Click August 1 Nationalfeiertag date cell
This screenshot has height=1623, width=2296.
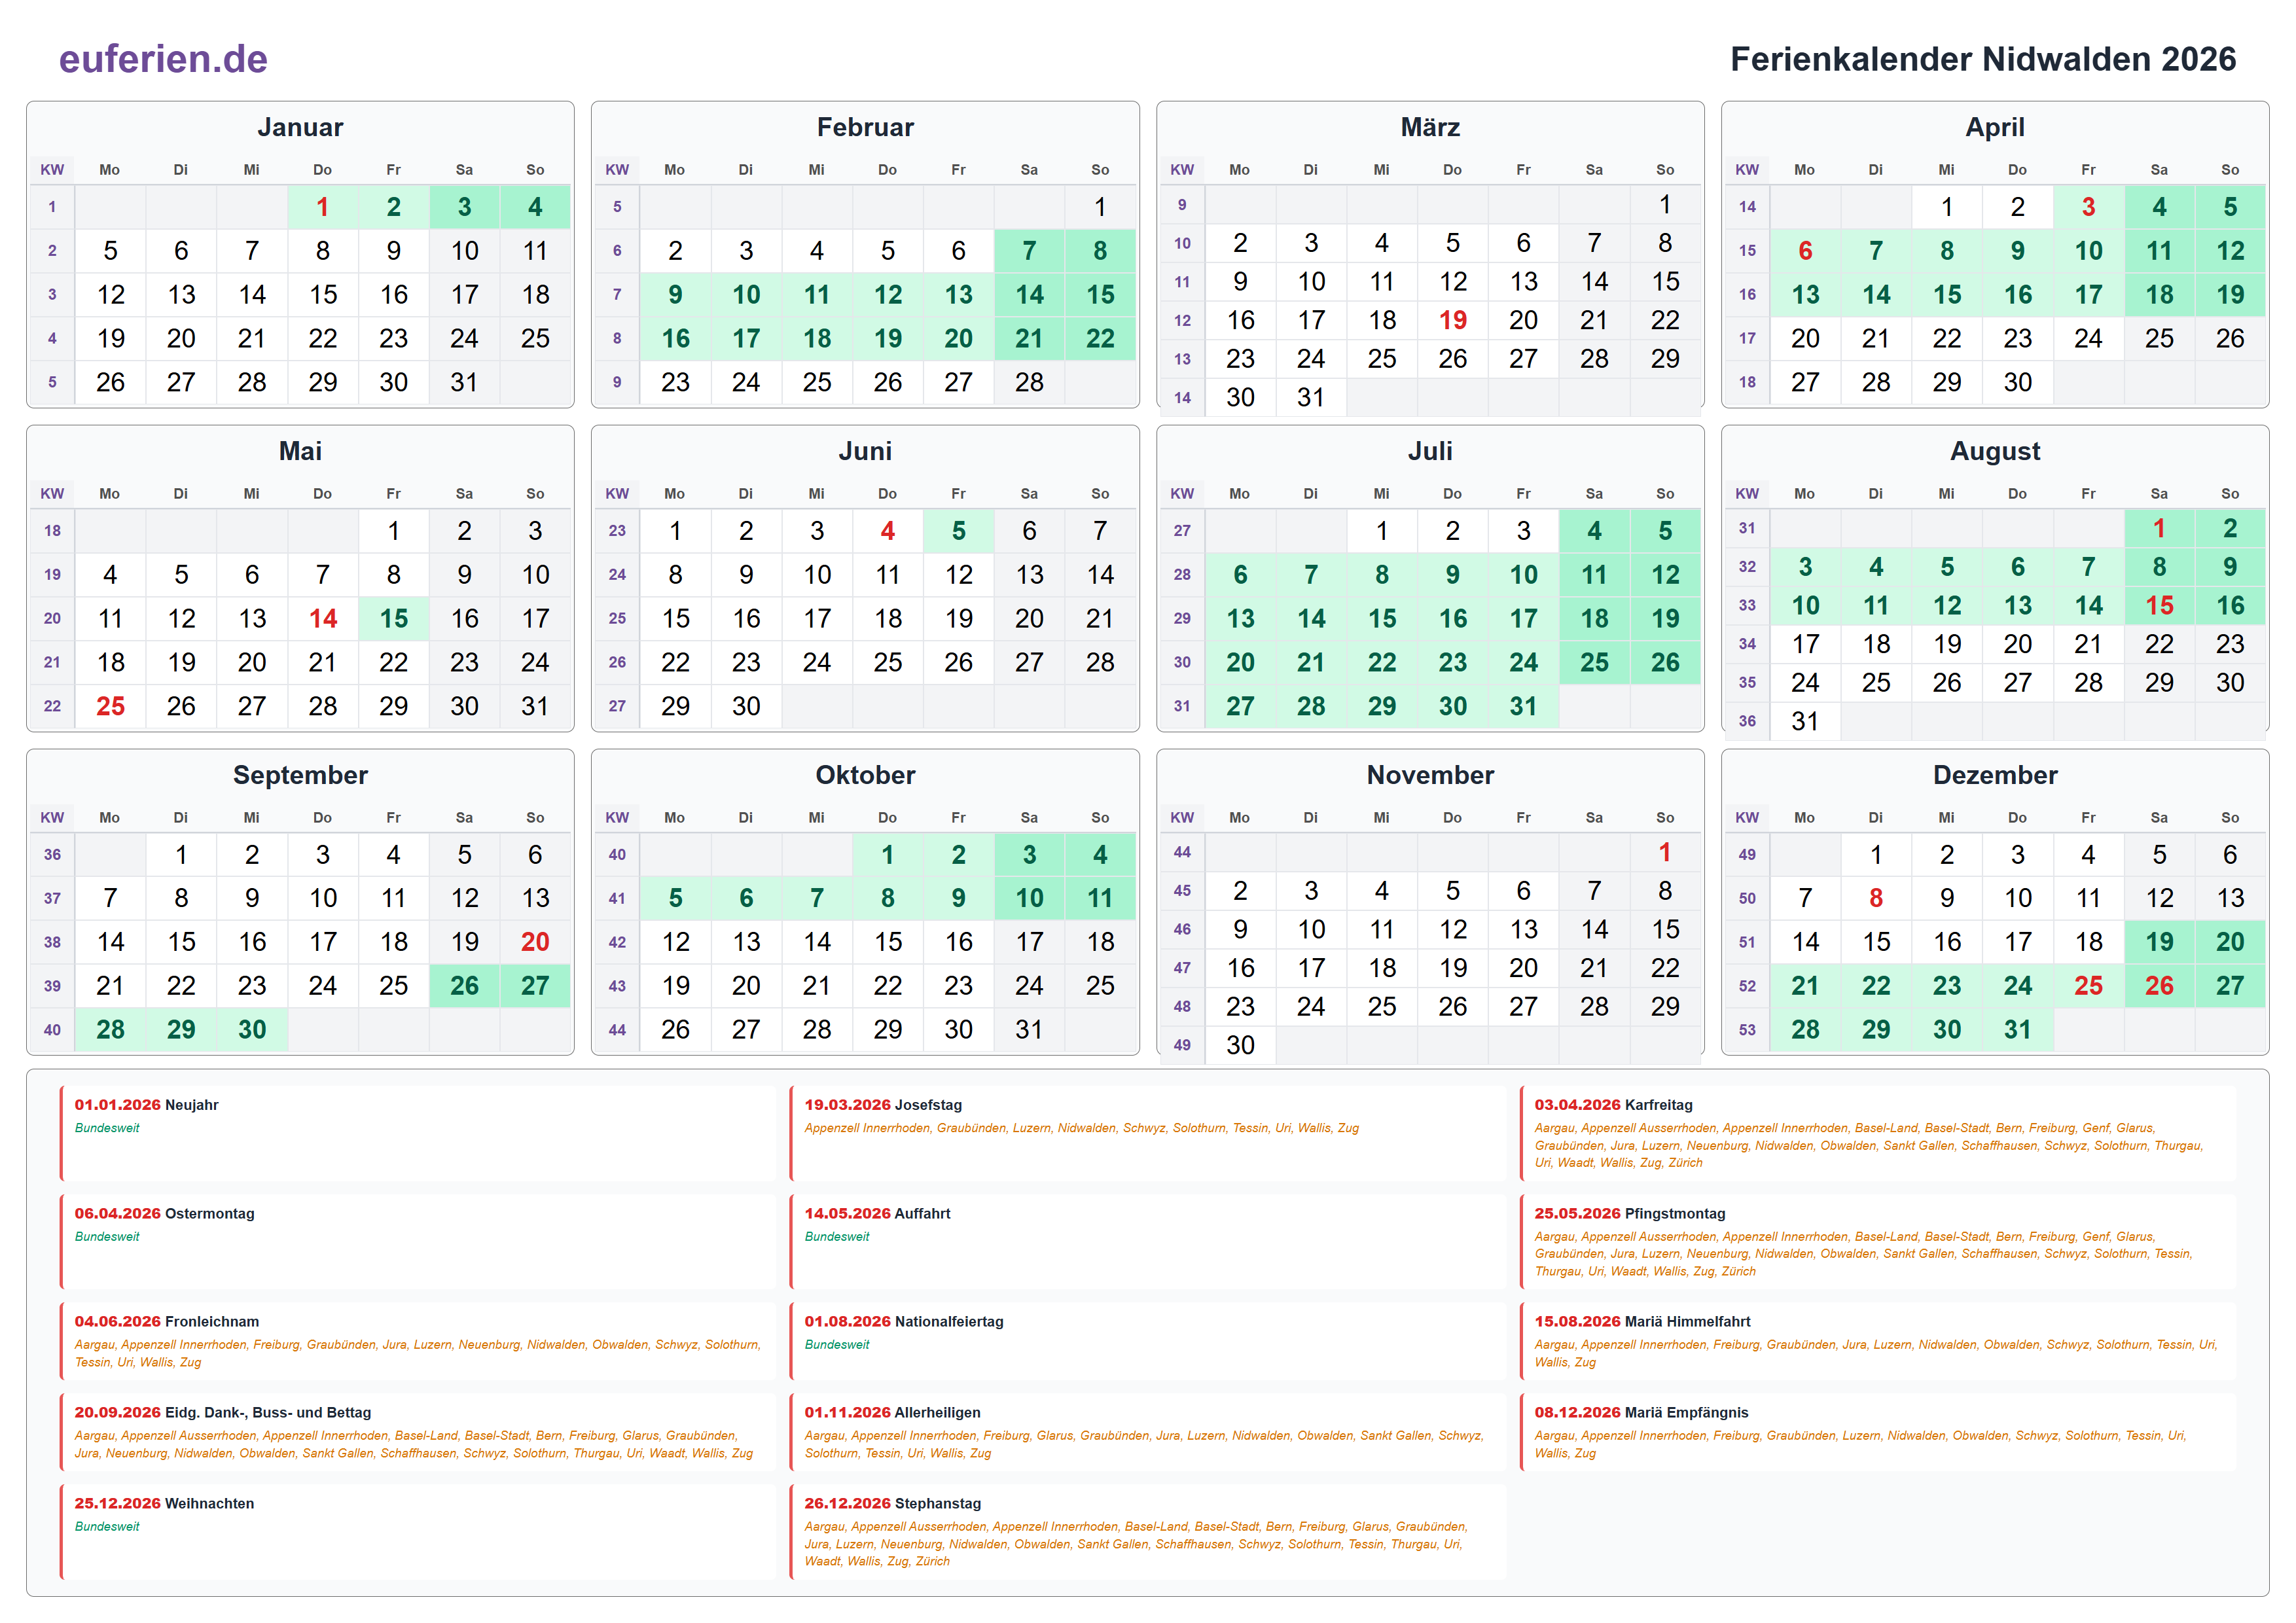2159,528
